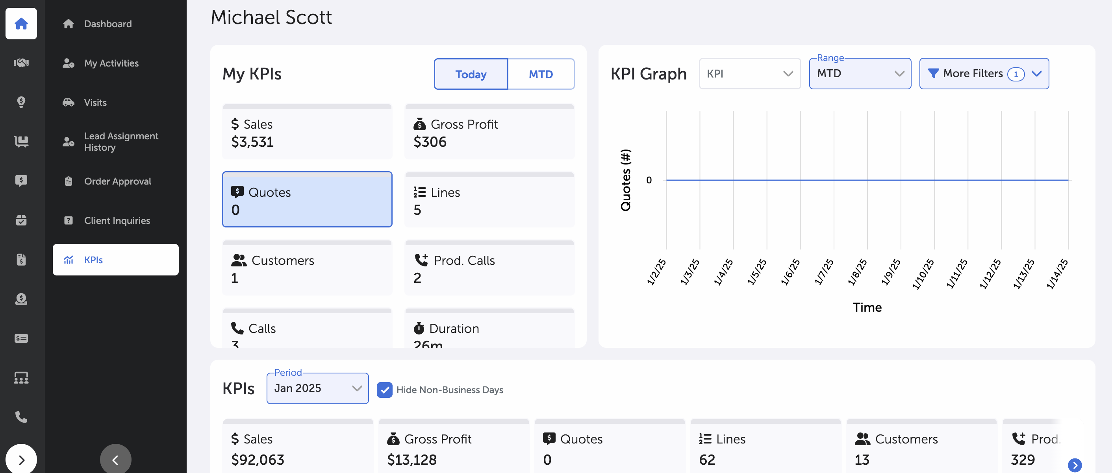
Task: Open the Range MTD dropdown
Action: click(x=860, y=74)
